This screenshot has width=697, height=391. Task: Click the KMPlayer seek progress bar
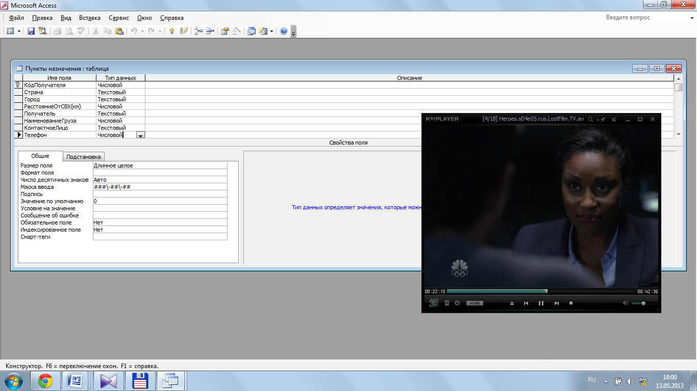coord(541,291)
